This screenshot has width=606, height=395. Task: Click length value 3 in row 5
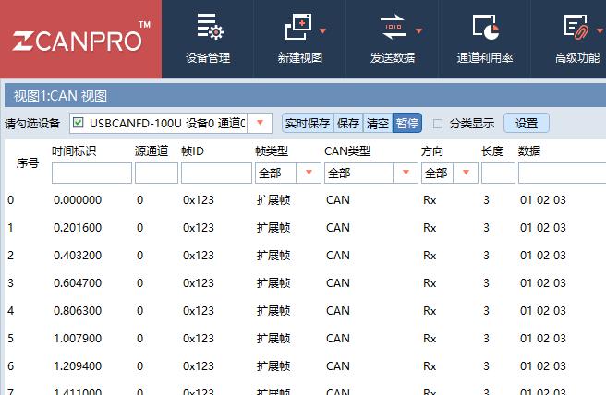point(486,339)
